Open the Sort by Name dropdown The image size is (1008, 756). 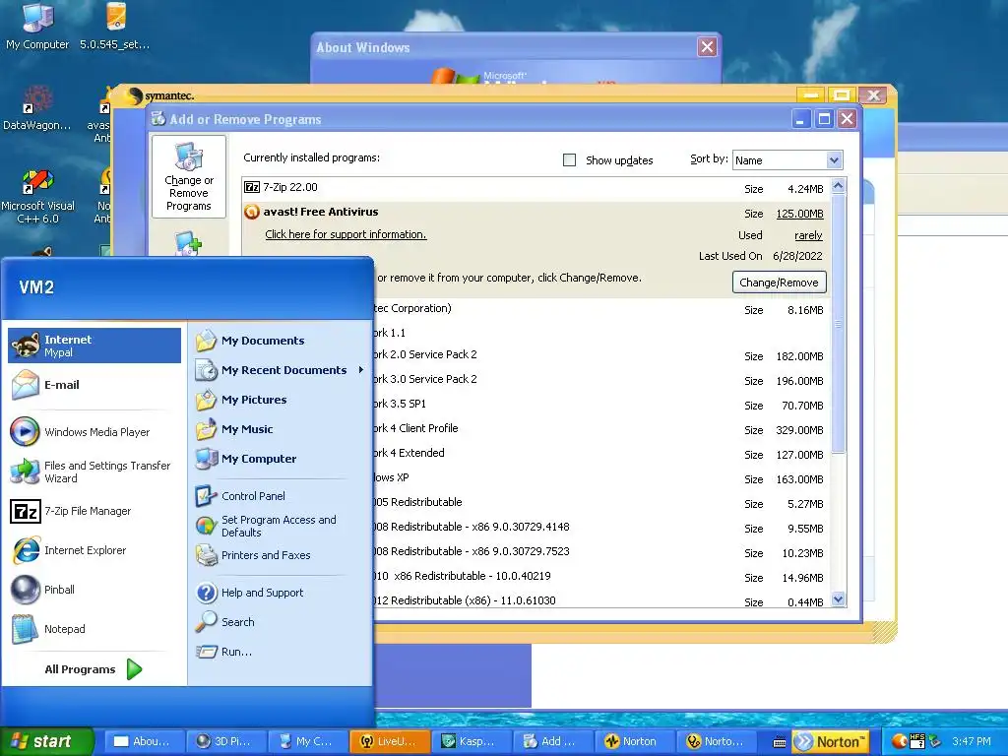pos(834,160)
